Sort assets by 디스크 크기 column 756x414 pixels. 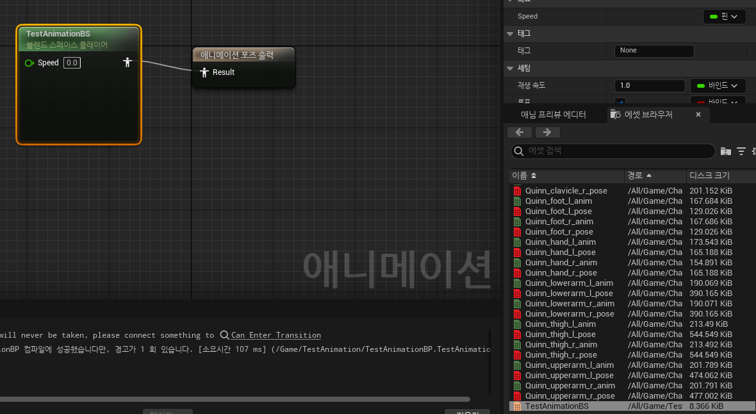click(721, 176)
